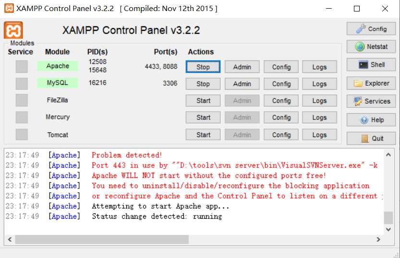This screenshot has height=258, width=400.
Task: Start the FileZilla module
Action: pyautogui.click(x=203, y=101)
